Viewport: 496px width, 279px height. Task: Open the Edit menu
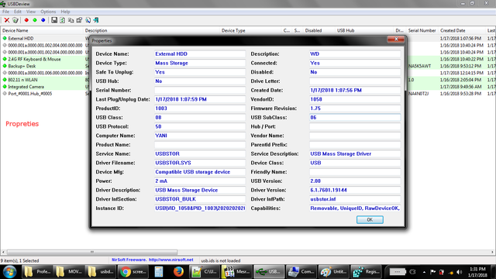[18, 12]
